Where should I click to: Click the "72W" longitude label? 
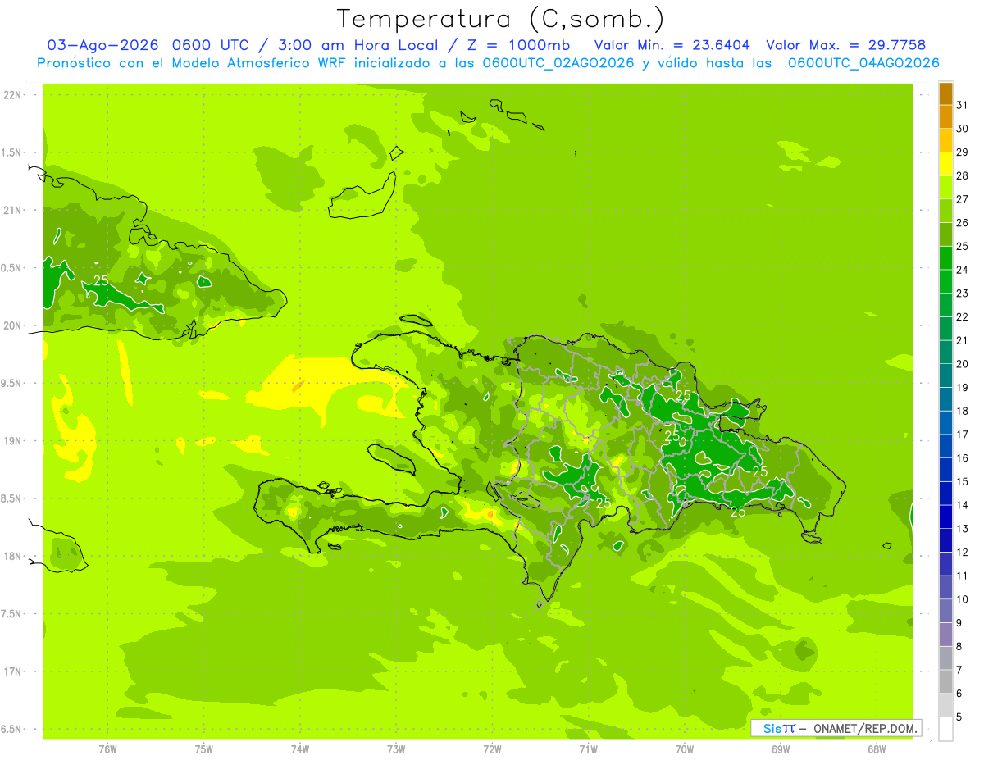tap(492, 749)
